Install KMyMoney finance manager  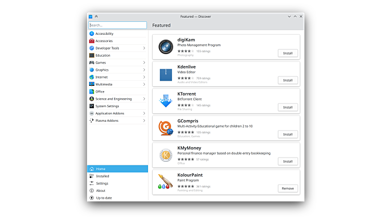(x=288, y=161)
